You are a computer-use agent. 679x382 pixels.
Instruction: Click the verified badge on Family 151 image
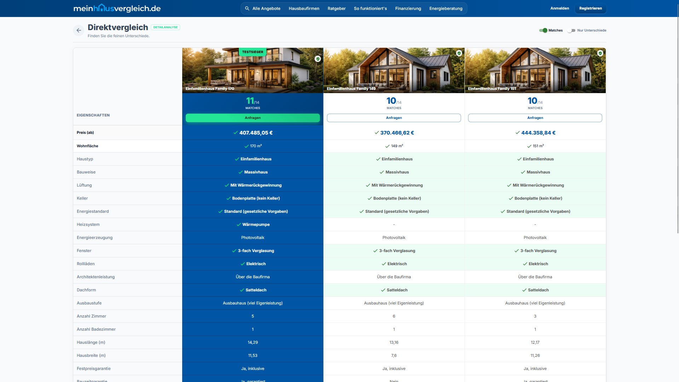[x=600, y=53]
